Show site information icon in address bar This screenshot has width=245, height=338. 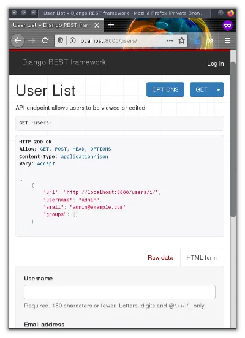click(73, 40)
